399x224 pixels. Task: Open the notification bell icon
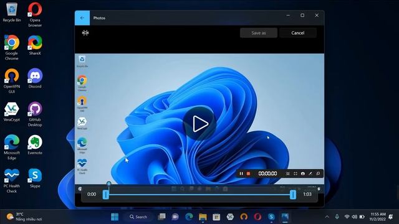[x=391, y=217]
